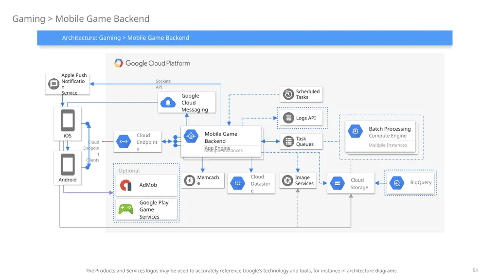Click the 'Memcache' label

pyautogui.click(x=208, y=180)
